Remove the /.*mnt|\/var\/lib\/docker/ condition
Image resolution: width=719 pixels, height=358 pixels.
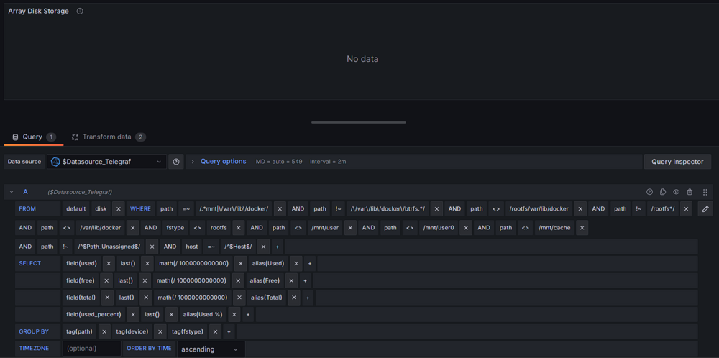coord(280,209)
